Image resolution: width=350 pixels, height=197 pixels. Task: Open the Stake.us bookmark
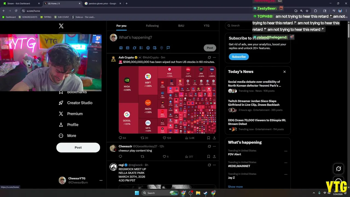pyautogui.click(x=83, y=17)
